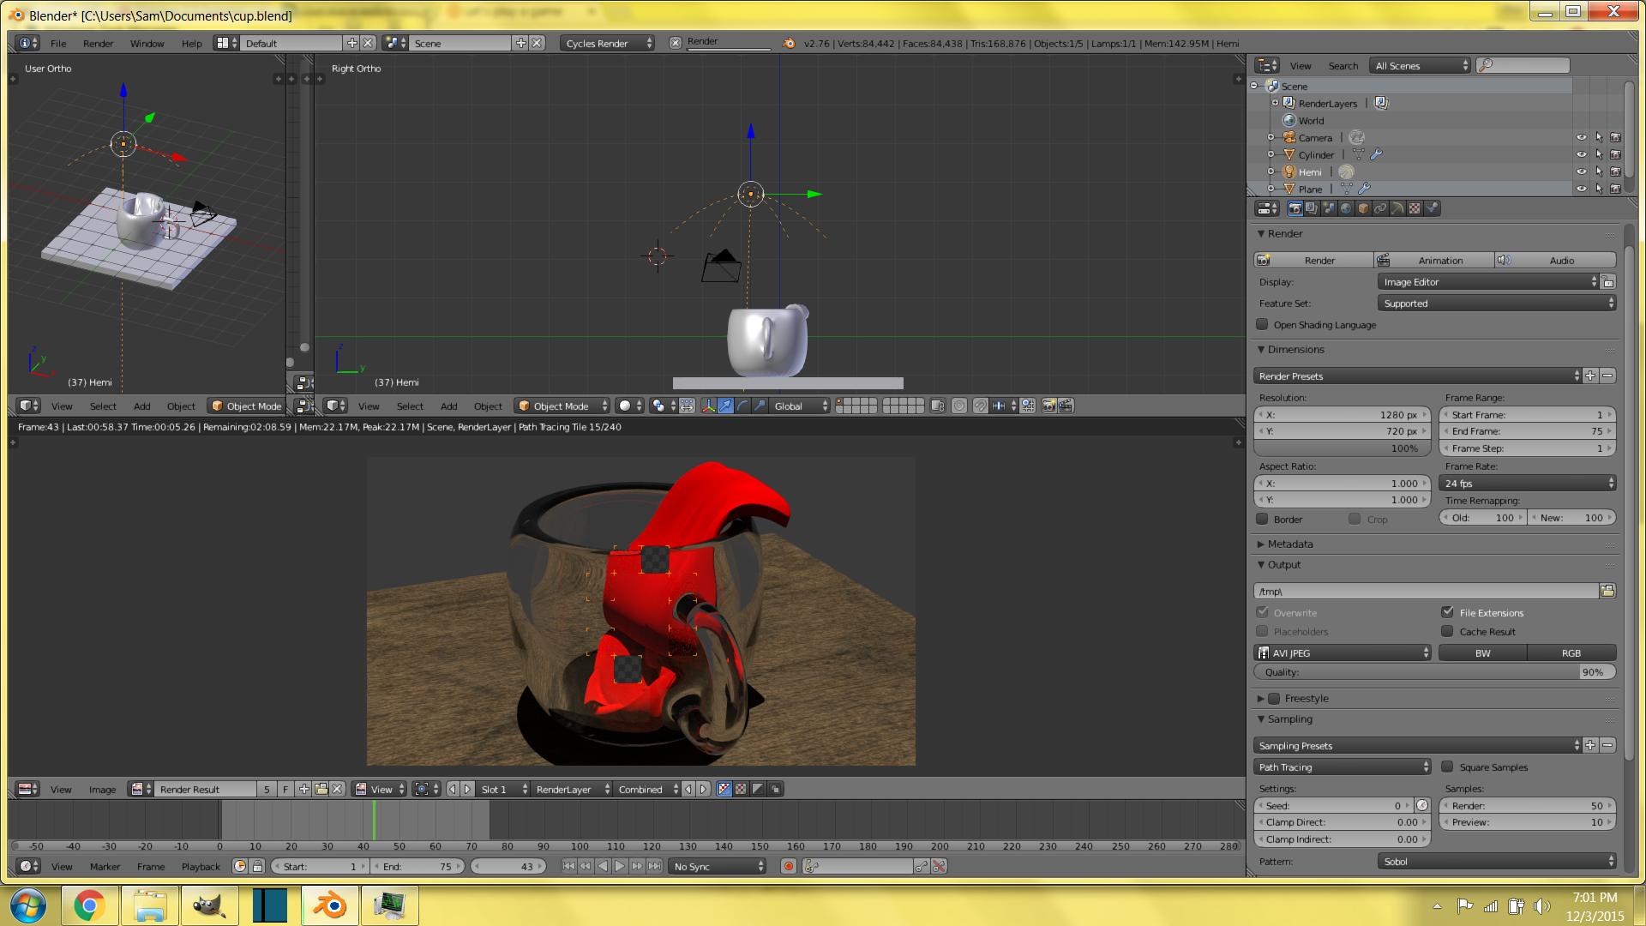Click the seed animate clock icon

1422,805
